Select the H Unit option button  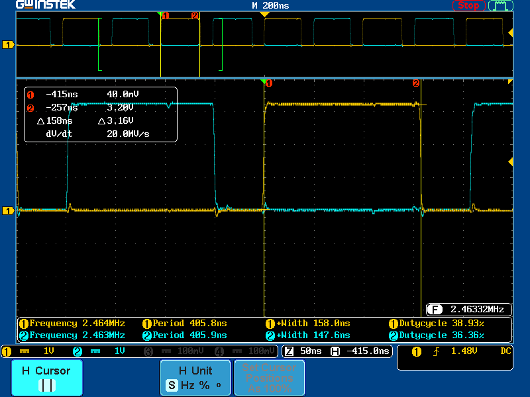[x=195, y=377]
